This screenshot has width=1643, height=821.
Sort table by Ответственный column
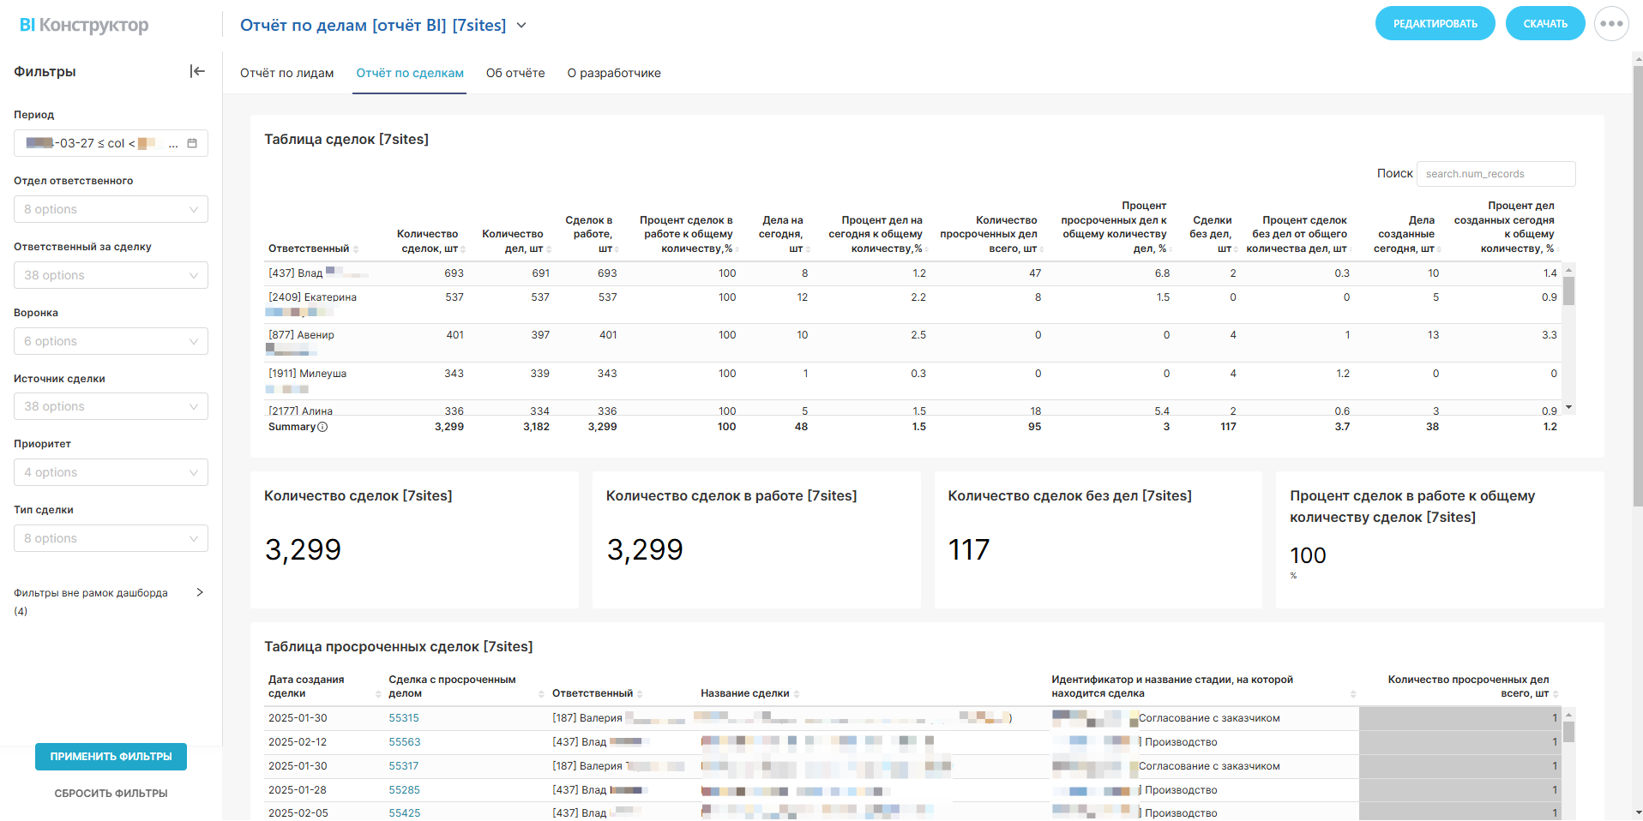click(x=356, y=249)
